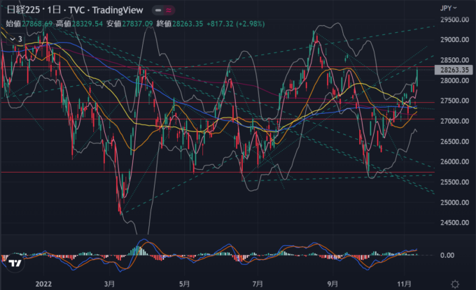
Task: Click the 25000.00 price axis label
Action: (x=454, y=203)
